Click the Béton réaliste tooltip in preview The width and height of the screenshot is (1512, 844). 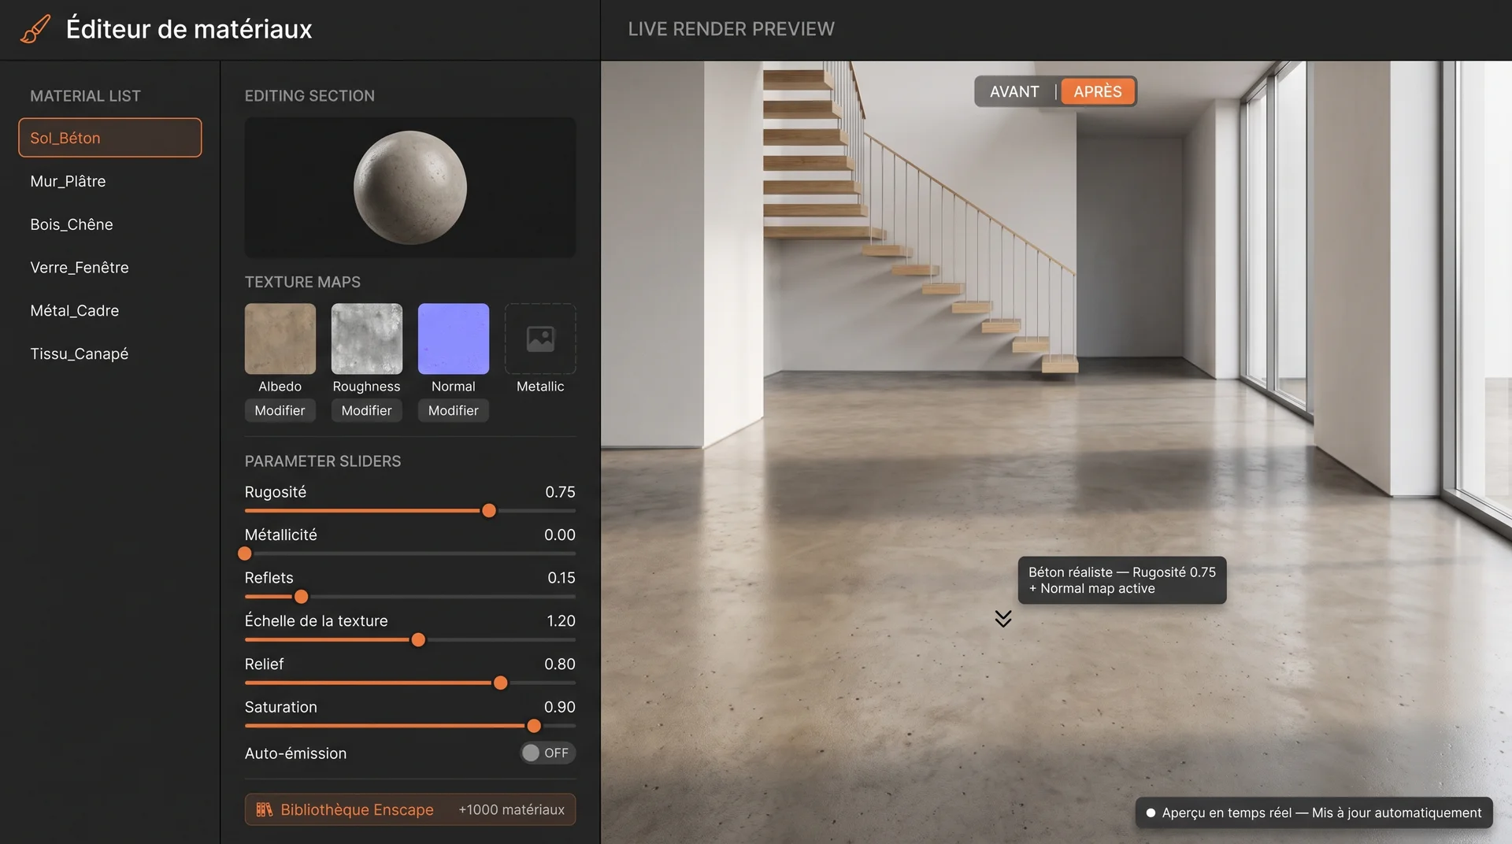tap(1122, 580)
